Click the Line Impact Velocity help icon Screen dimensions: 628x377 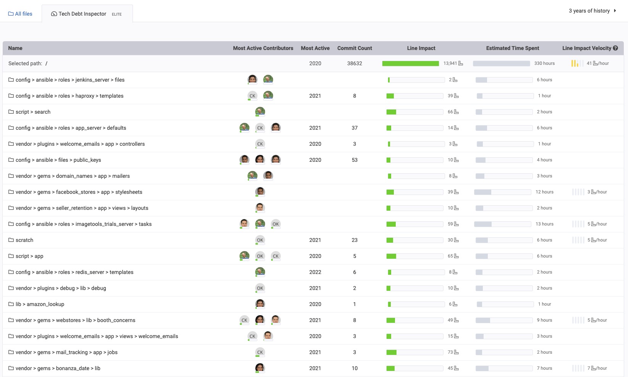[x=615, y=48]
